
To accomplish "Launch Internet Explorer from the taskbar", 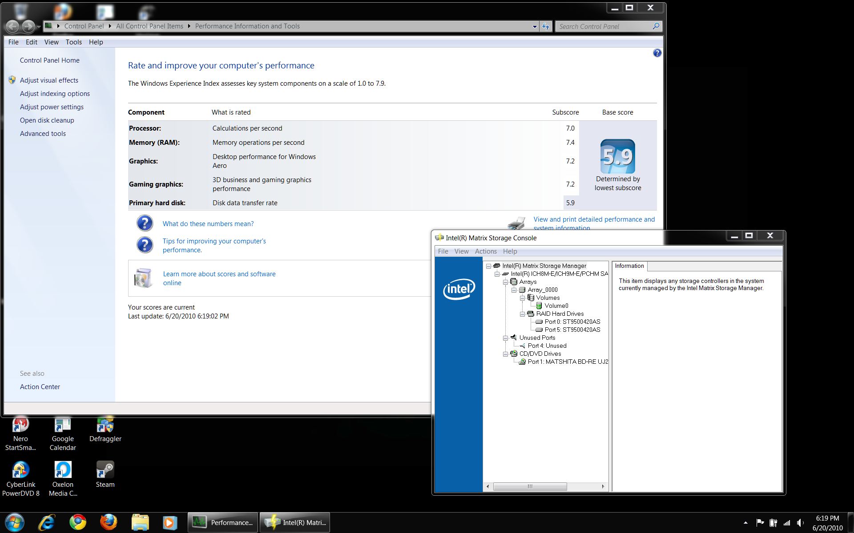I will 47,522.
